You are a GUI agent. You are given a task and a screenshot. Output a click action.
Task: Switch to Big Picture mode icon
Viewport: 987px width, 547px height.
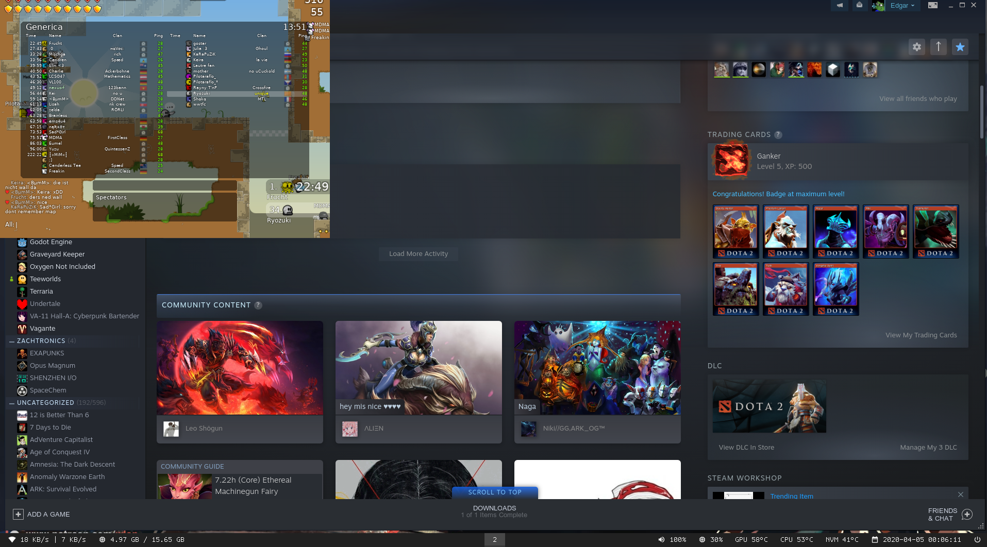[933, 5]
